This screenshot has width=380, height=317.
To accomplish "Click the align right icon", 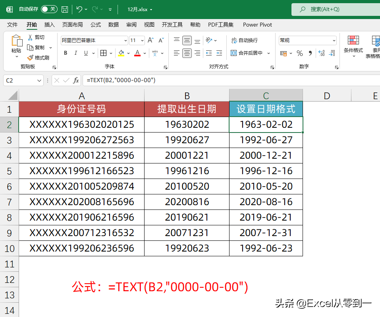I will [x=197, y=53].
